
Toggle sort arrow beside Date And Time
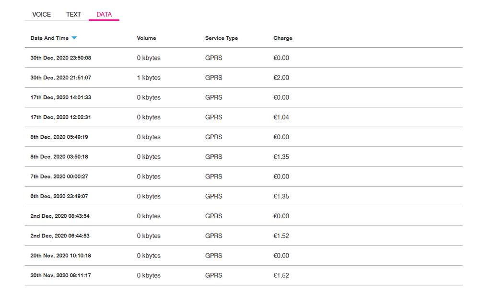tap(74, 38)
